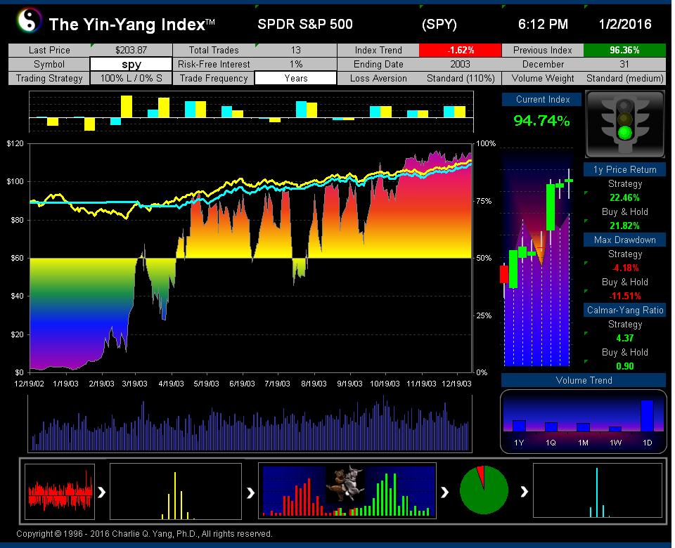This screenshot has width=675, height=548.
Task: Click the Current Index label
Action: 542,99
